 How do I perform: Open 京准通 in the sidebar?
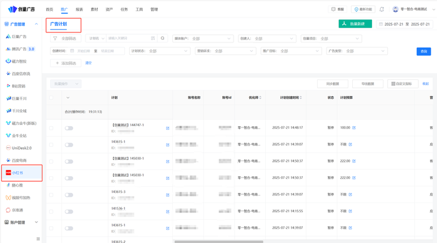[14, 210]
